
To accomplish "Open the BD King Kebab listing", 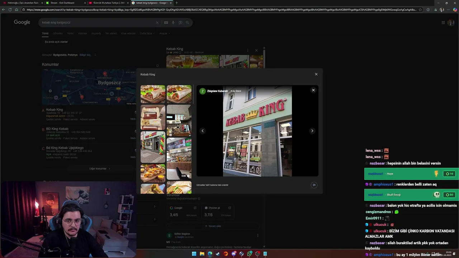I will click(57, 129).
